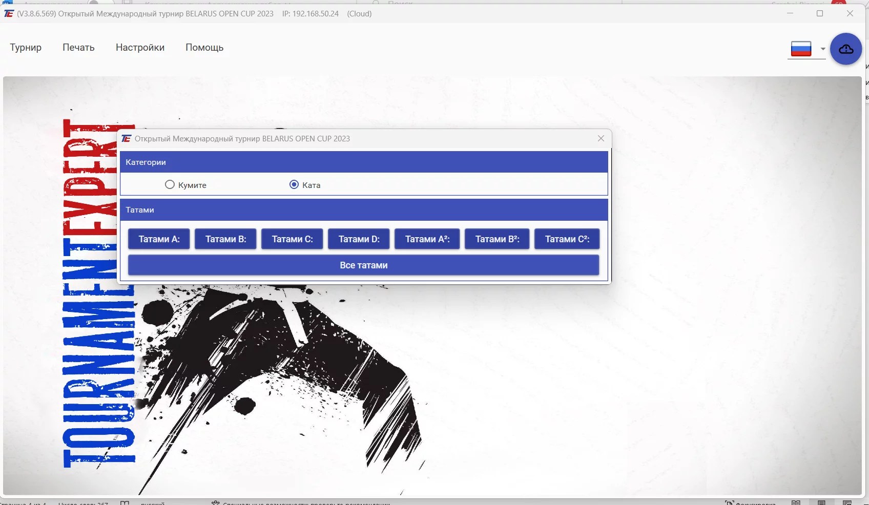Choose Татами B² button
Image resolution: width=869 pixels, height=505 pixels.
click(497, 239)
